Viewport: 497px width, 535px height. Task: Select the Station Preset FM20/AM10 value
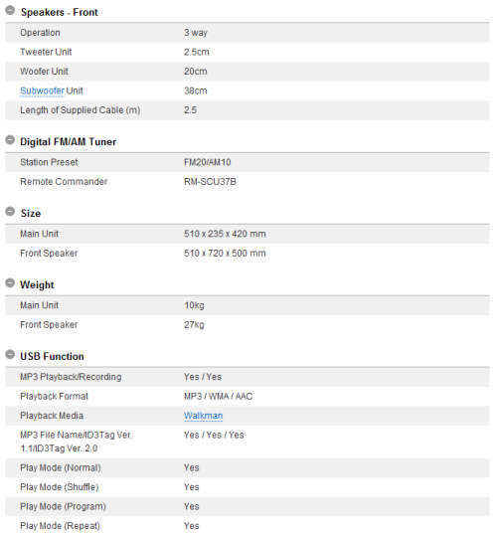pos(208,162)
